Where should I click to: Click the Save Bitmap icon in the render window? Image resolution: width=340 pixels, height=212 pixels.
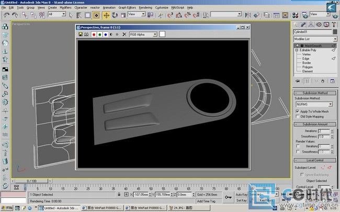[x=81, y=34]
